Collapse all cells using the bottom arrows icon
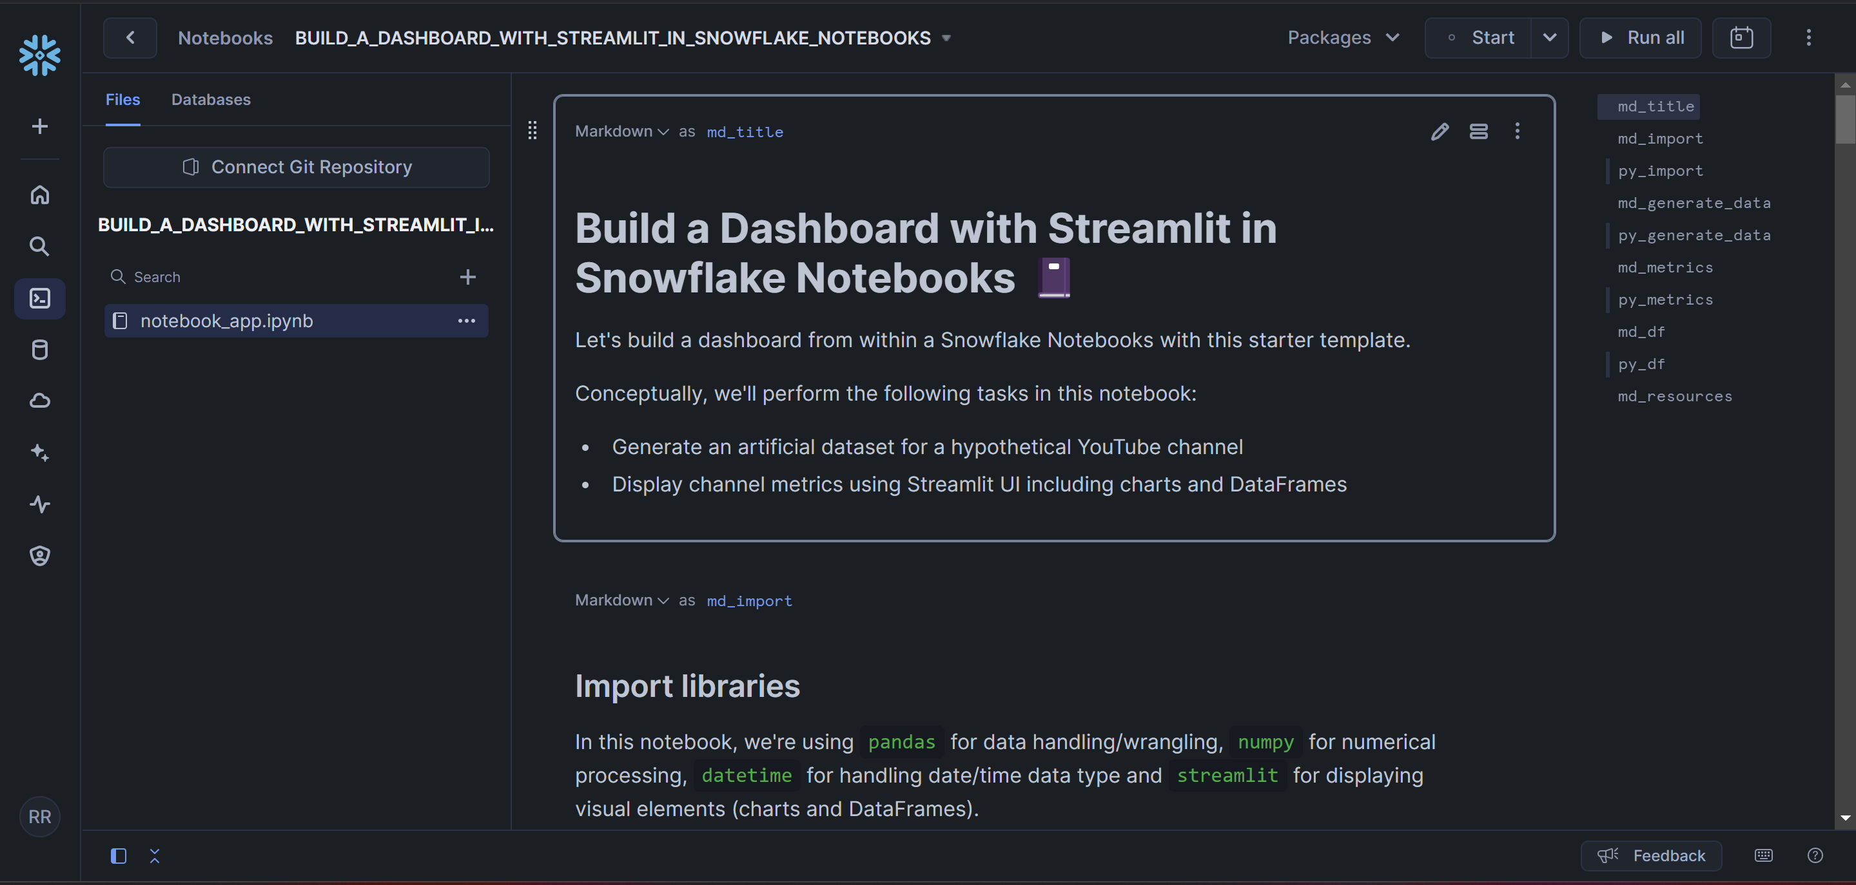Screen dimensions: 1856x885 click(x=154, y=855)
